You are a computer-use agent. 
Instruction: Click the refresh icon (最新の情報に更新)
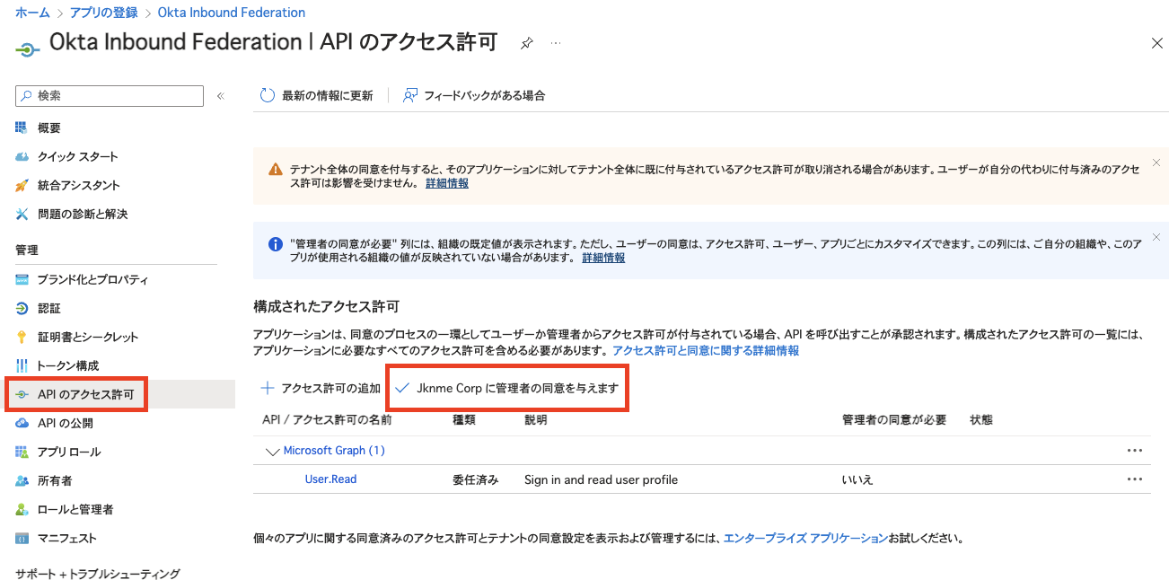(267, 95)
